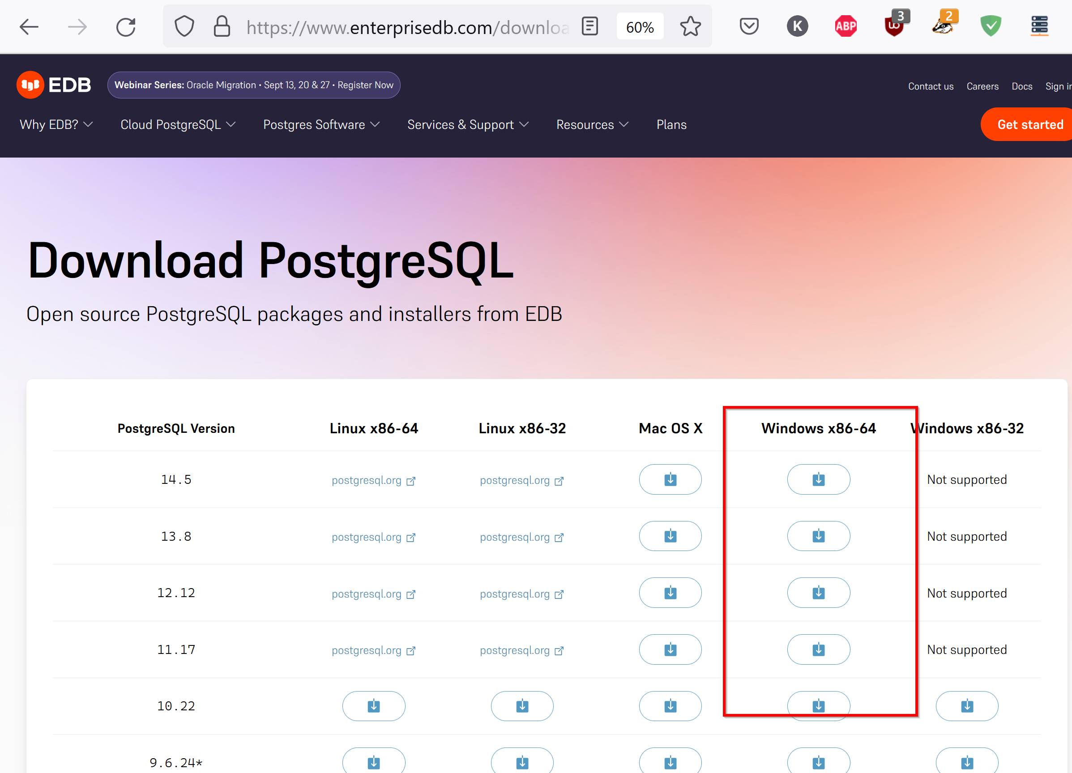Screen dimensions: 1072x773
Task: Expand the Services & Support menu
Action: (x=468, y=125)
